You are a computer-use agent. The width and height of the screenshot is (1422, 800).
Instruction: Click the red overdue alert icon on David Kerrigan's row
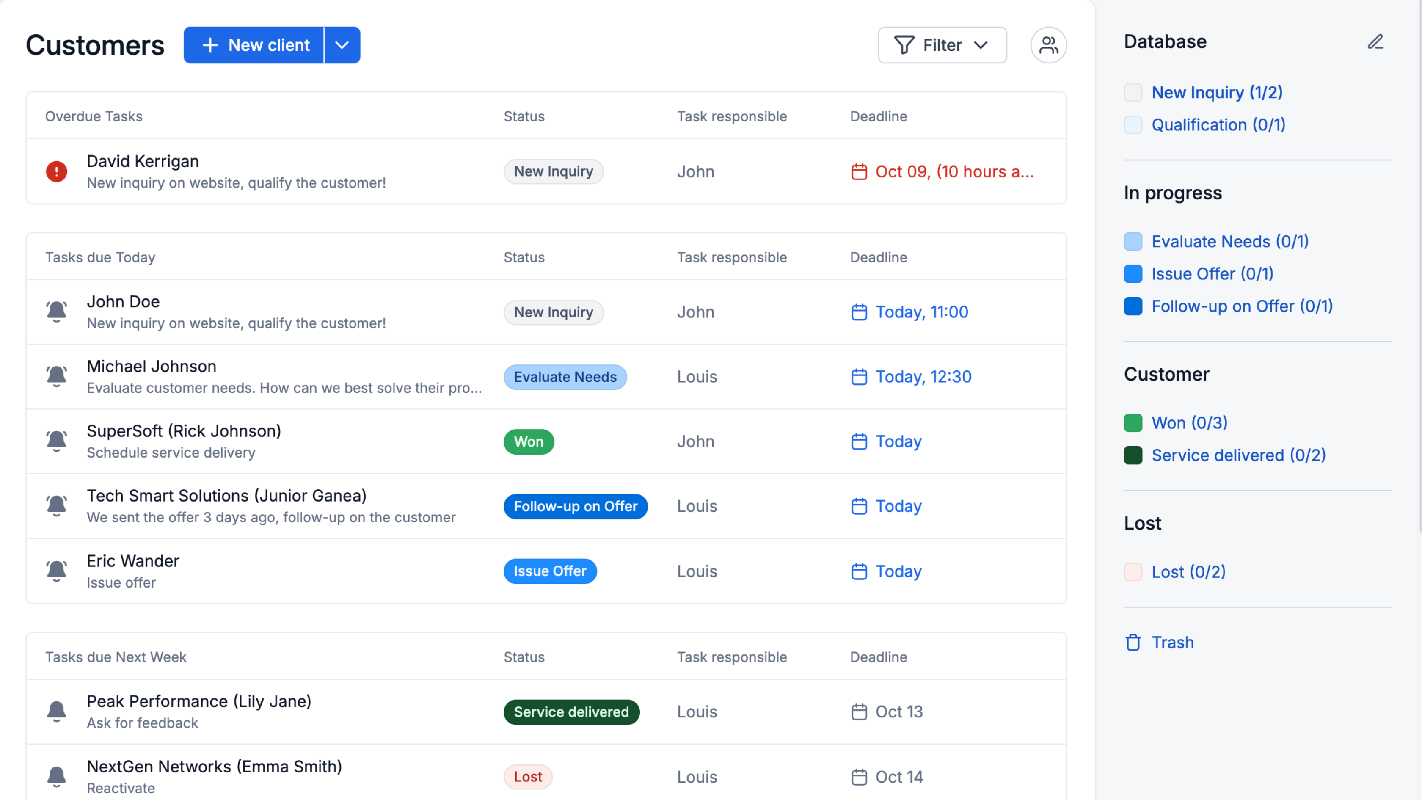56,172
